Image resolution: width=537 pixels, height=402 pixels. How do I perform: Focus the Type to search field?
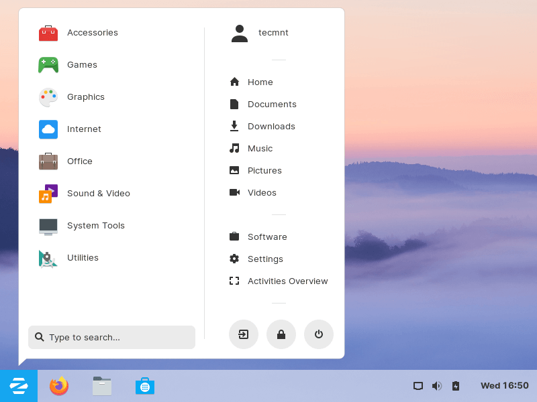[x=112, y=338]
